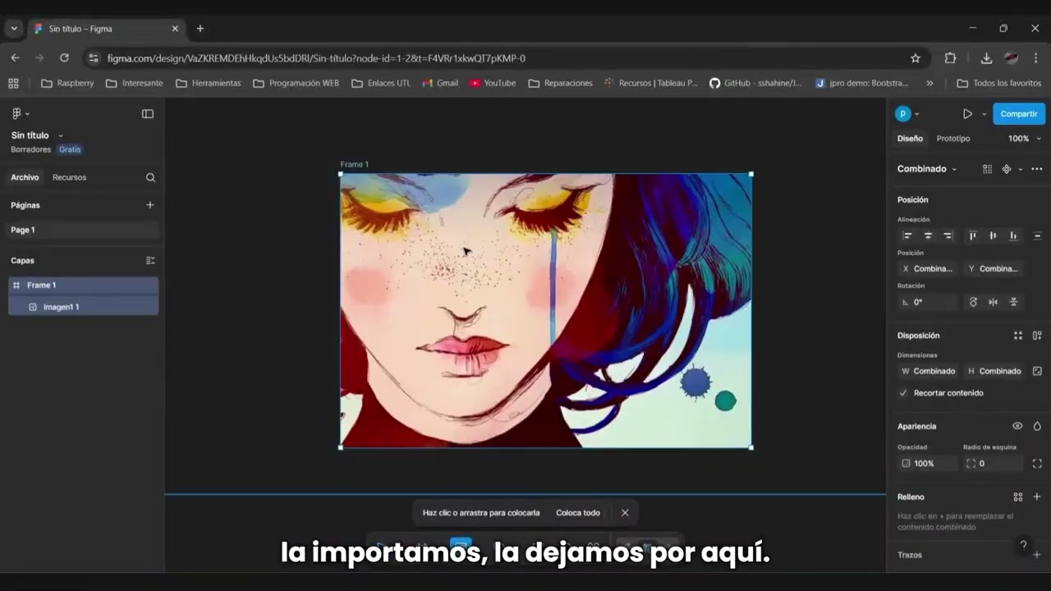The height and width of the screenshot is (591, 1051).
Task: Click the rotation 0° field
Action: (x=929, y=302)
